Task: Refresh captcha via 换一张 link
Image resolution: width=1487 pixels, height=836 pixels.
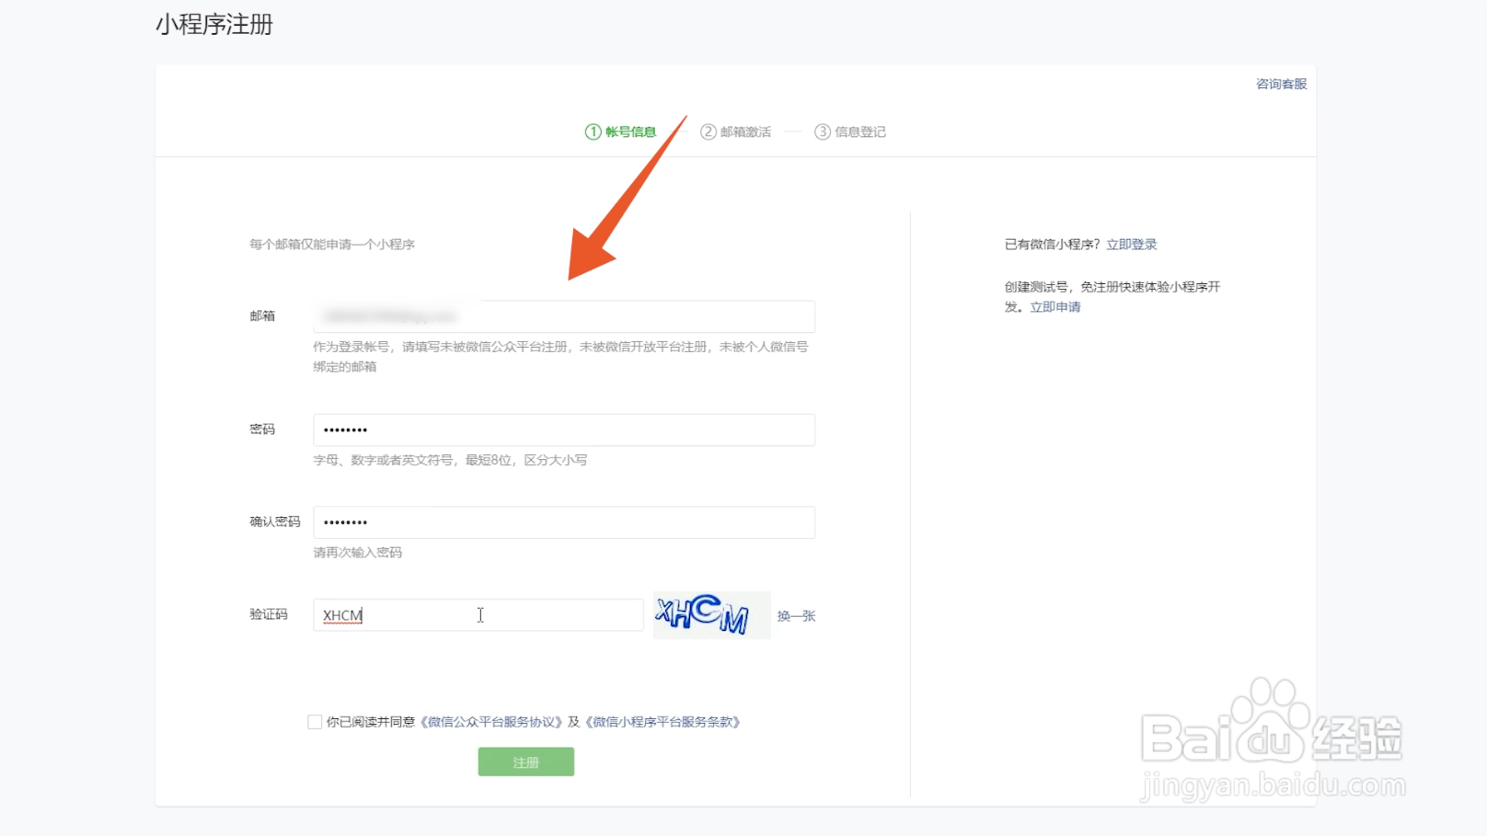Action: [796, 616]
